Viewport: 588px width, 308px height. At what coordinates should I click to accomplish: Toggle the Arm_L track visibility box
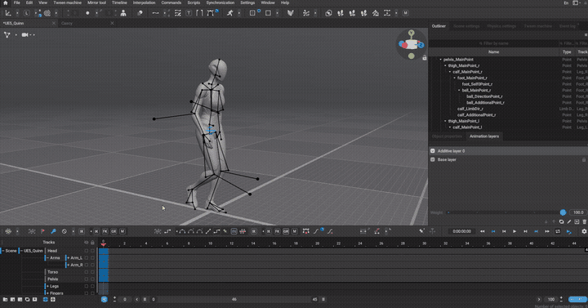click(87, 257)
